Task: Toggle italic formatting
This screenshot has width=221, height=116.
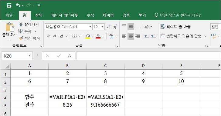Action: [x=55, y=36]
